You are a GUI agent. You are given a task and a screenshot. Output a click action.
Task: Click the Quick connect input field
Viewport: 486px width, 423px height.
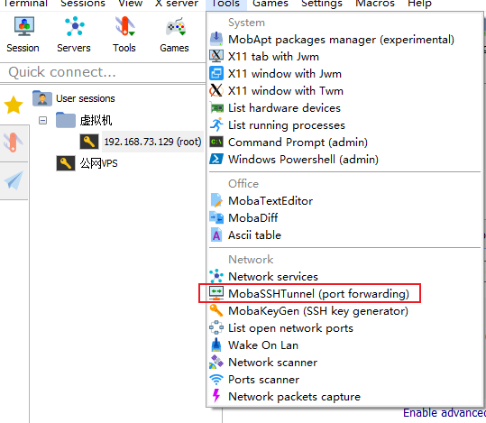(x=103, y=72)
